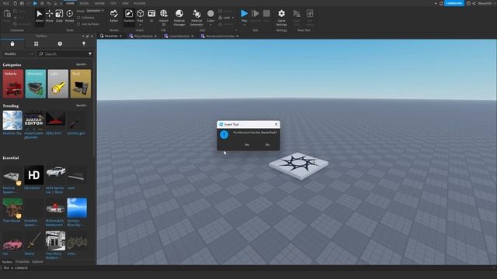The width and height of the screenshot is (497, 279).
Task: Click No in the Insert Tool dialog
Action: click(267, 145)
